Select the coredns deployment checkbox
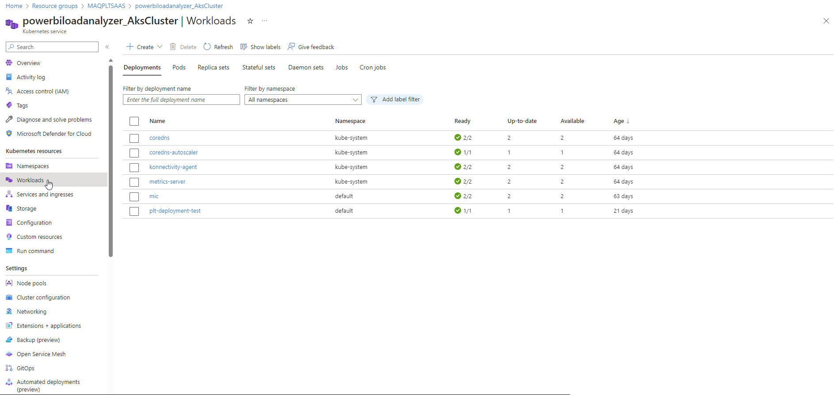The image size is (840, 395). click(134, 138)
